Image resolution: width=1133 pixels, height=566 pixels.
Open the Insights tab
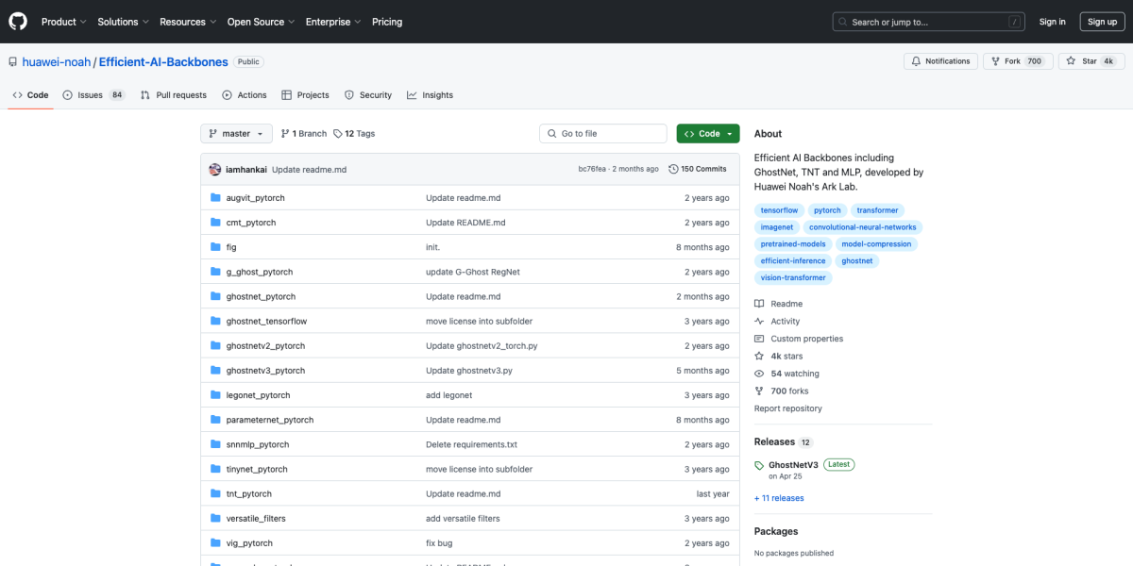[431, 95]
